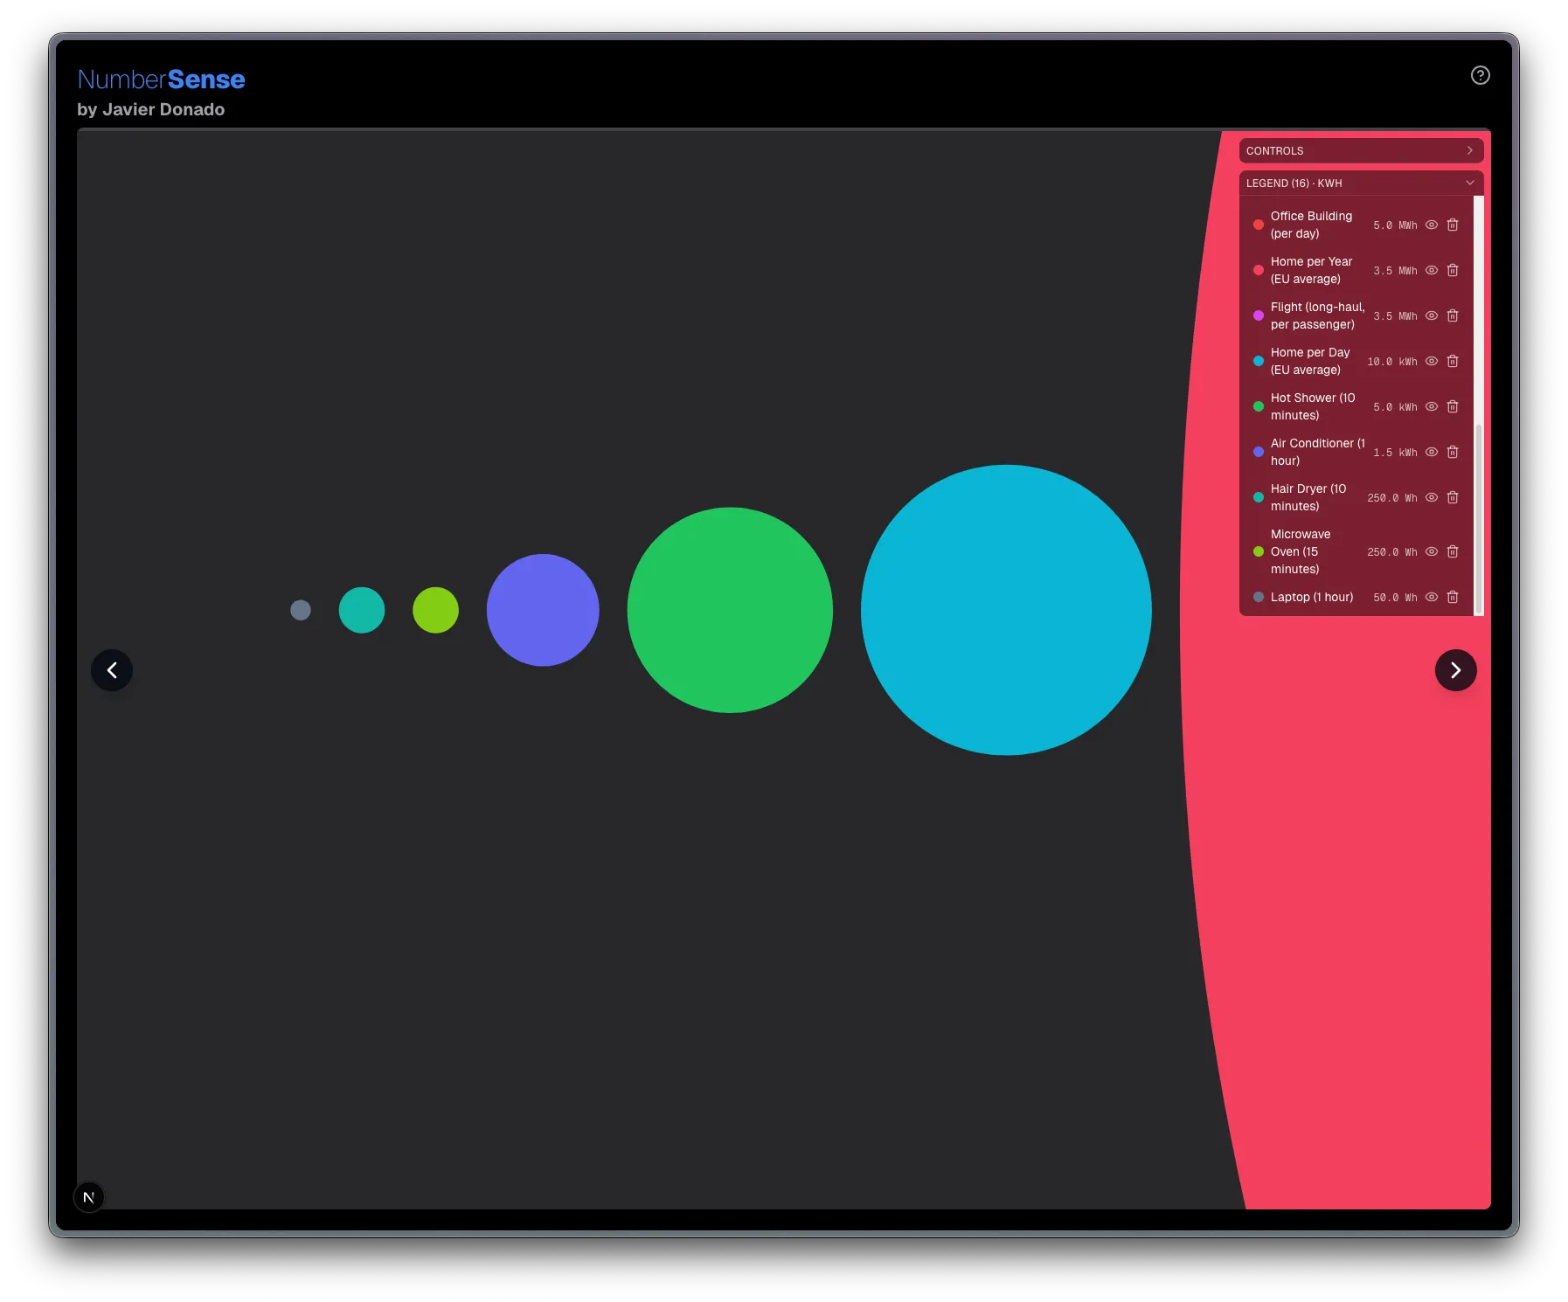Remove the Laptop (1 hour) entry
The height and width of the screenshot is (1302, 1568).
1453,597
